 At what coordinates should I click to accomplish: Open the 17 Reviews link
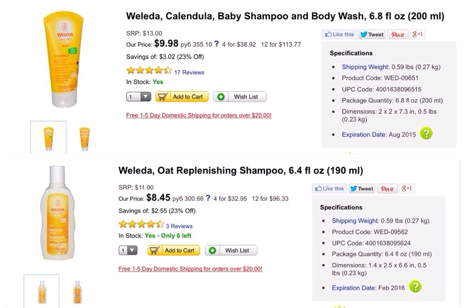click(189, 72)
